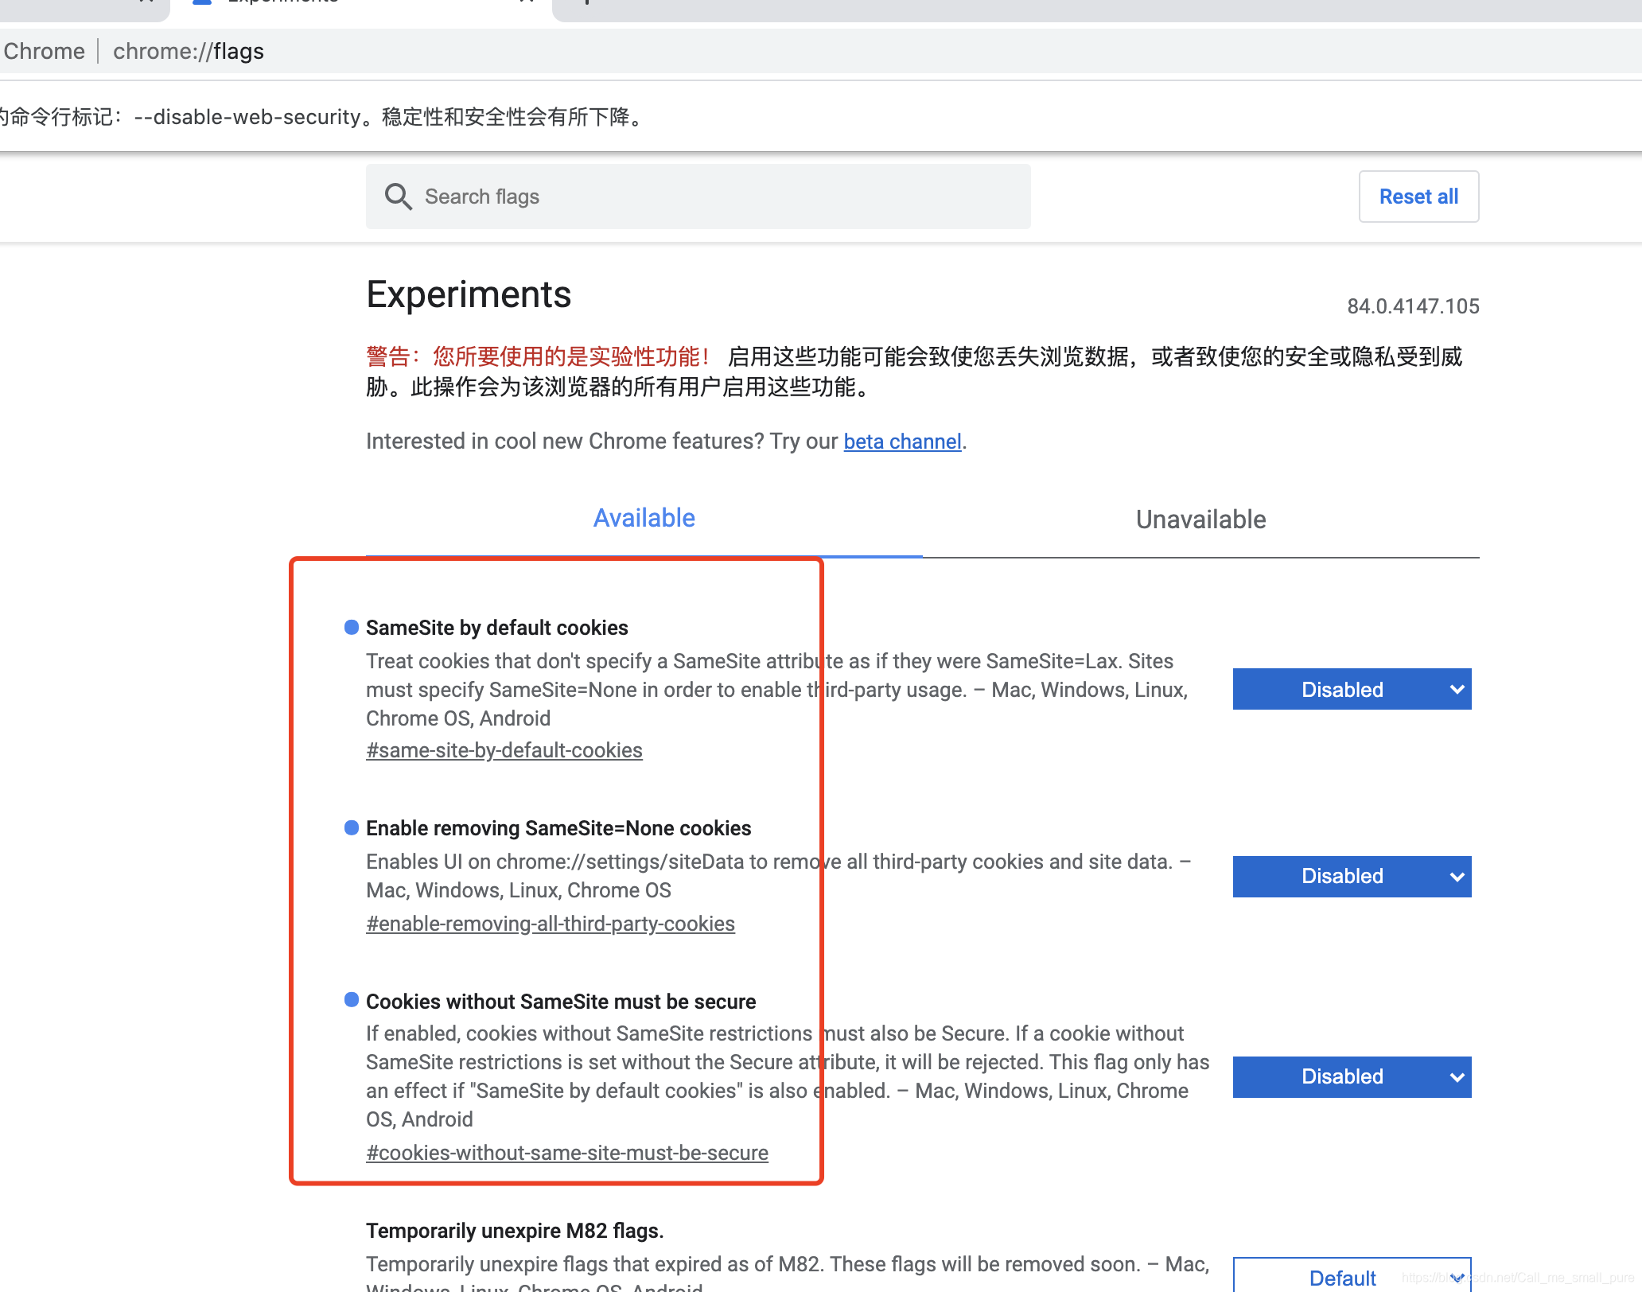Viewport: 1642px width, 1292px height.
Task: Click blue dot beside Enable removing SameSite=None cookies
Action: [351, 828]
